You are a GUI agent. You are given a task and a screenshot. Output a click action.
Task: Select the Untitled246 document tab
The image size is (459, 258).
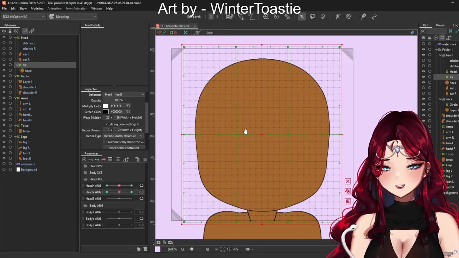tap(175, 26)
